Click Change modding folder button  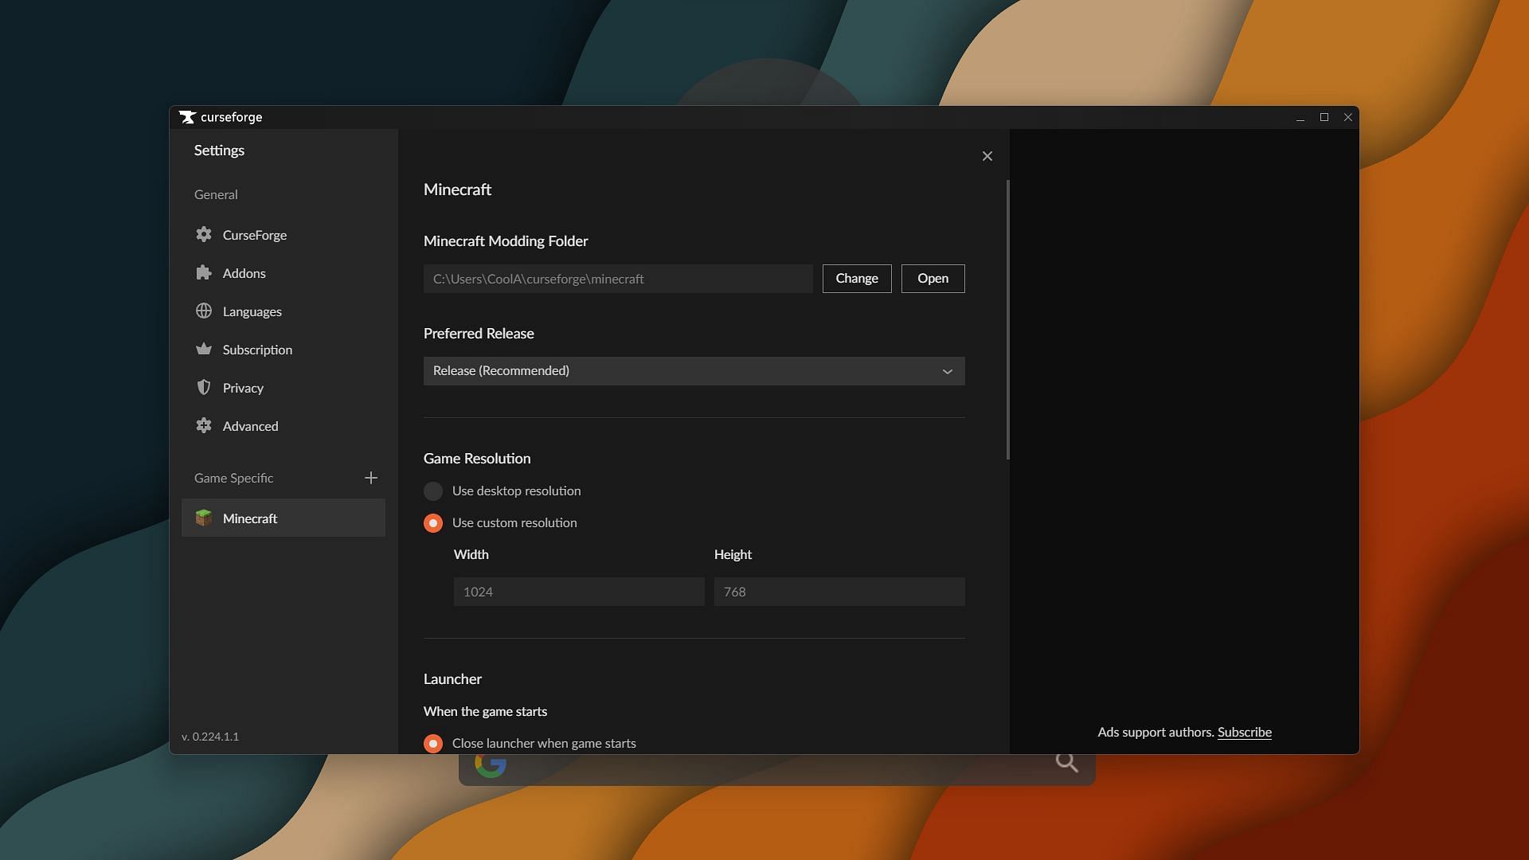click(x=857, y=279)
